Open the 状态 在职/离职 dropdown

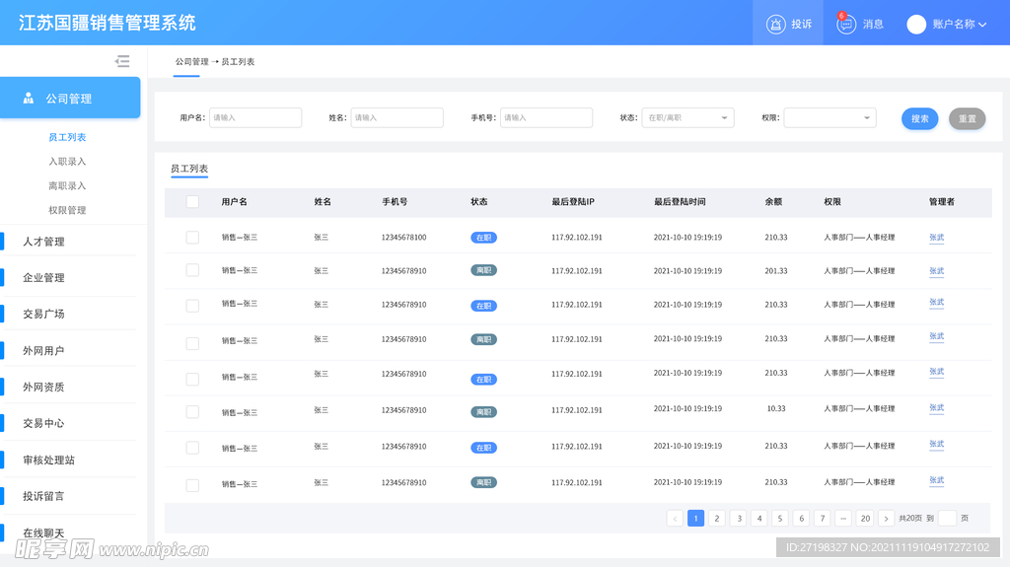click(x=687, y=118)
